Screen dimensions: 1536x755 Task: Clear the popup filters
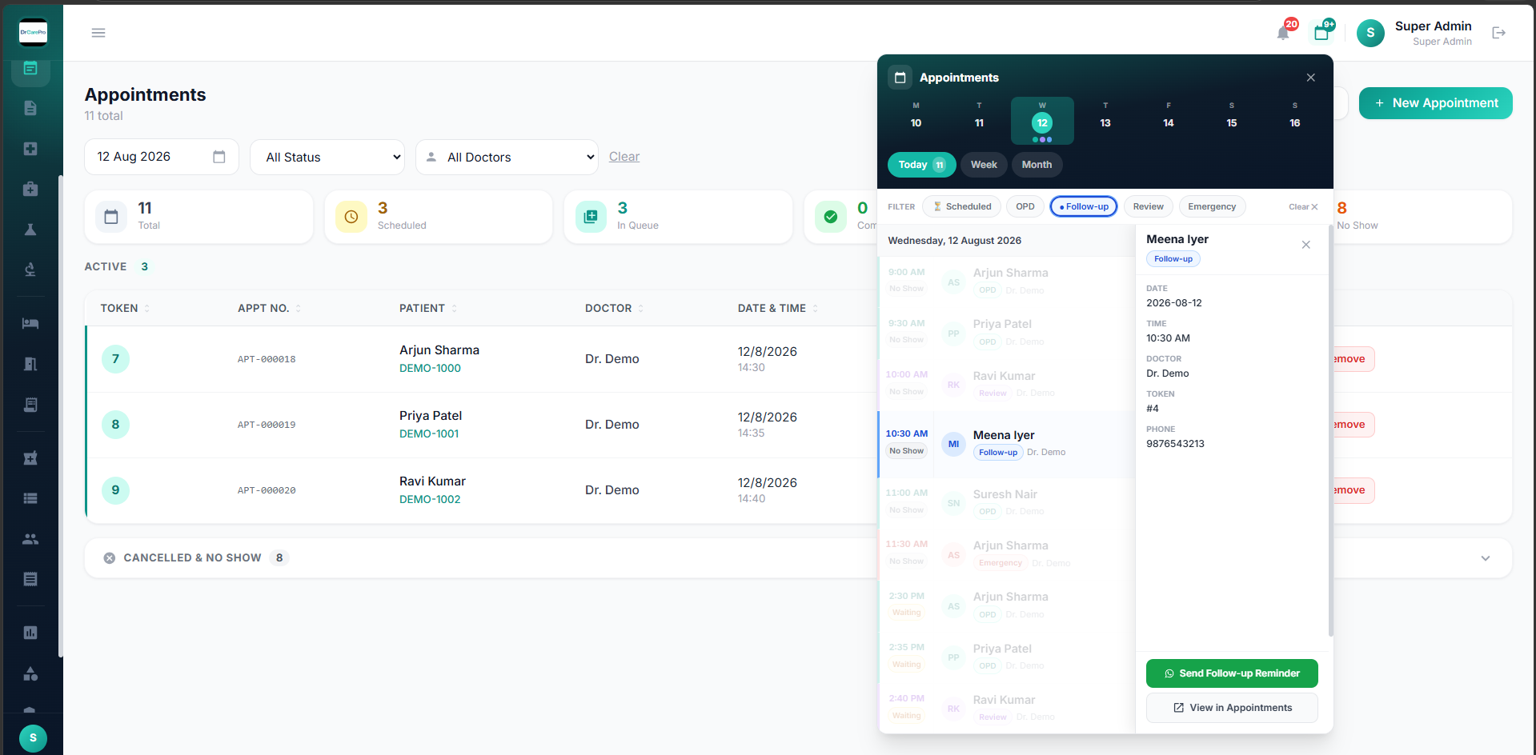[x=1303, y=206]
